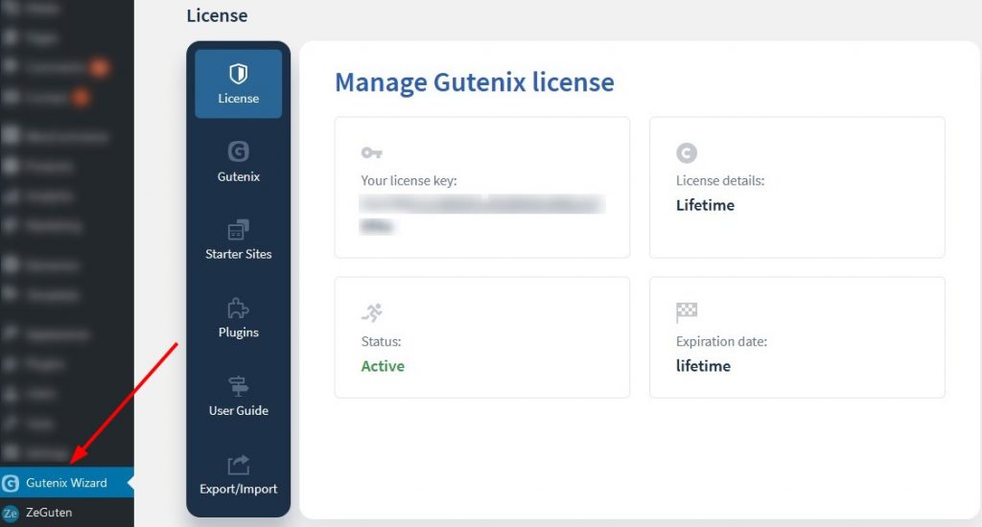Click the key icon above license key
Screen dimensions: 982x527
tap(371, 152)
